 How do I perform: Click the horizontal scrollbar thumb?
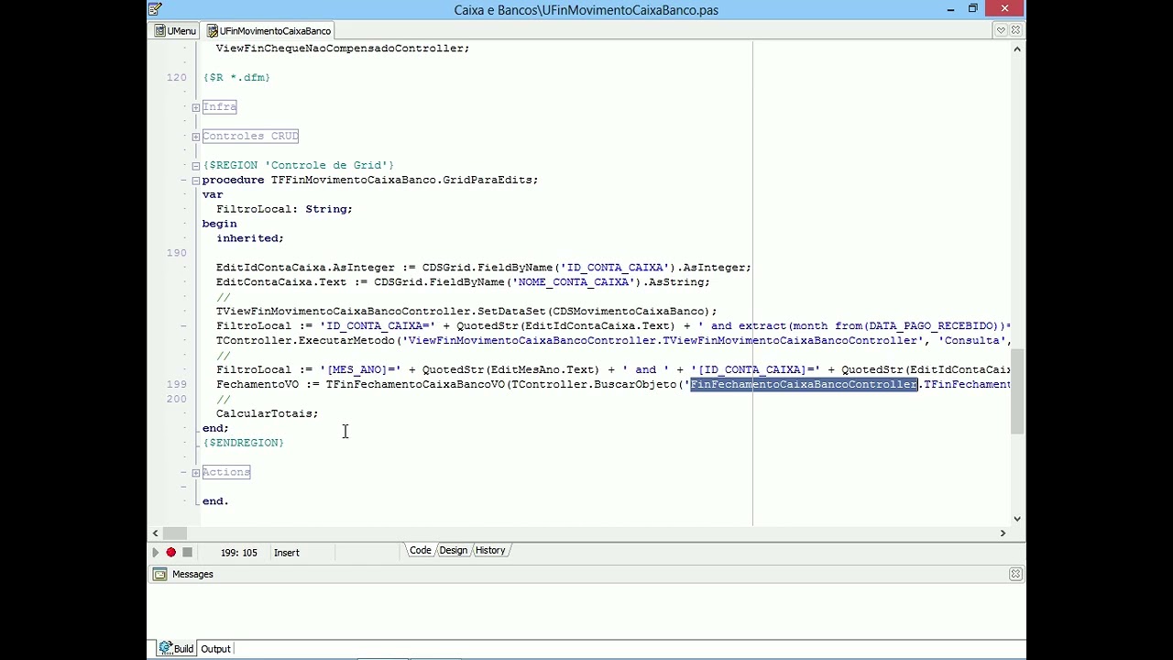[x=175, y=533]
